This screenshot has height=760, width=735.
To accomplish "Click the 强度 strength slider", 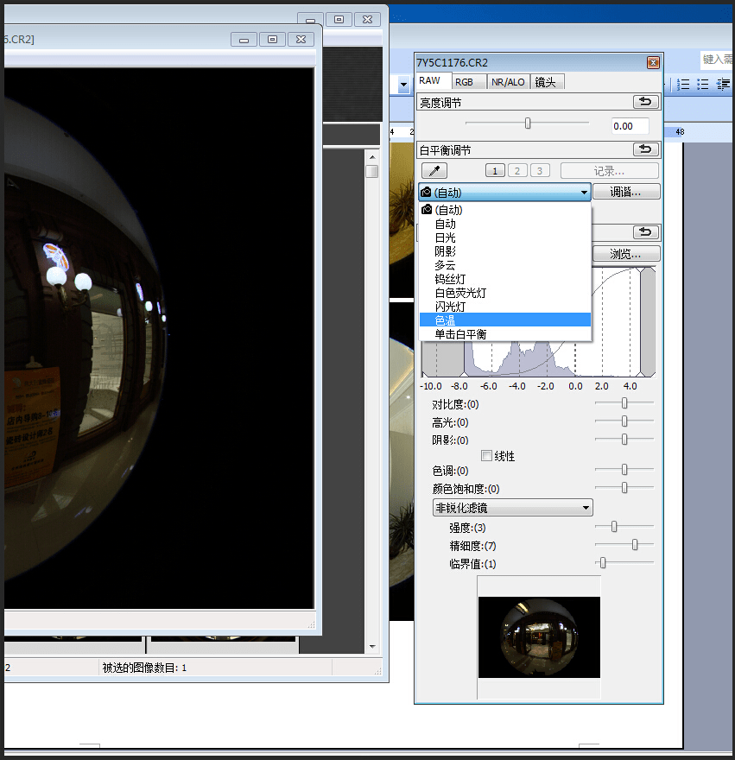I will pyautogui.click(x=624, y=526).
